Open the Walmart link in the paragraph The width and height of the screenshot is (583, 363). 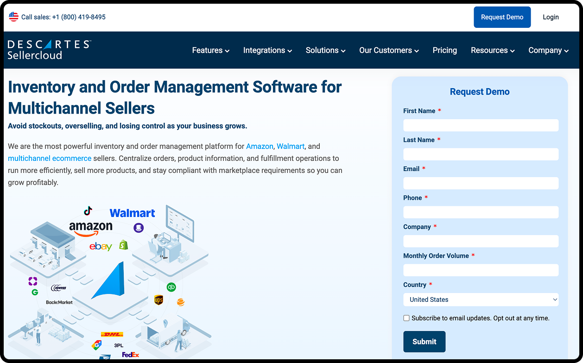point(291,146)
